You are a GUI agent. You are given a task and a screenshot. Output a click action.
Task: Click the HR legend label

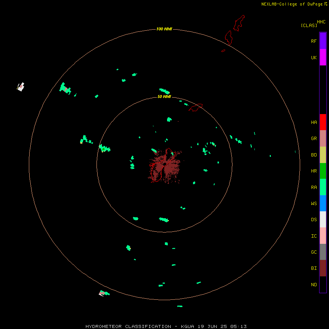click(x=314, y=171)
